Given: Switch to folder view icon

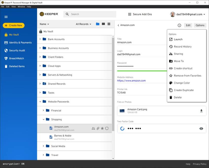Looking at the screenshot, I should [x=98, y=24].
